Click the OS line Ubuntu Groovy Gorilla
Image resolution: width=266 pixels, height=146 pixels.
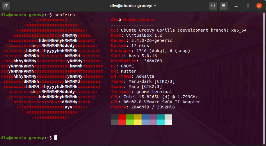tap(179, 30)
